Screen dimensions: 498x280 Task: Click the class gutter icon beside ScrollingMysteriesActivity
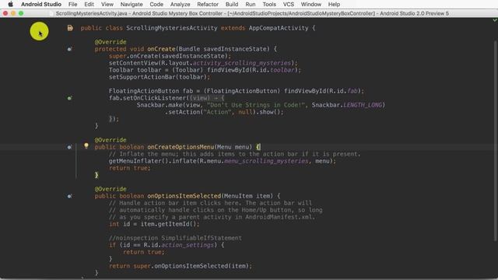[x=70, y=28]
